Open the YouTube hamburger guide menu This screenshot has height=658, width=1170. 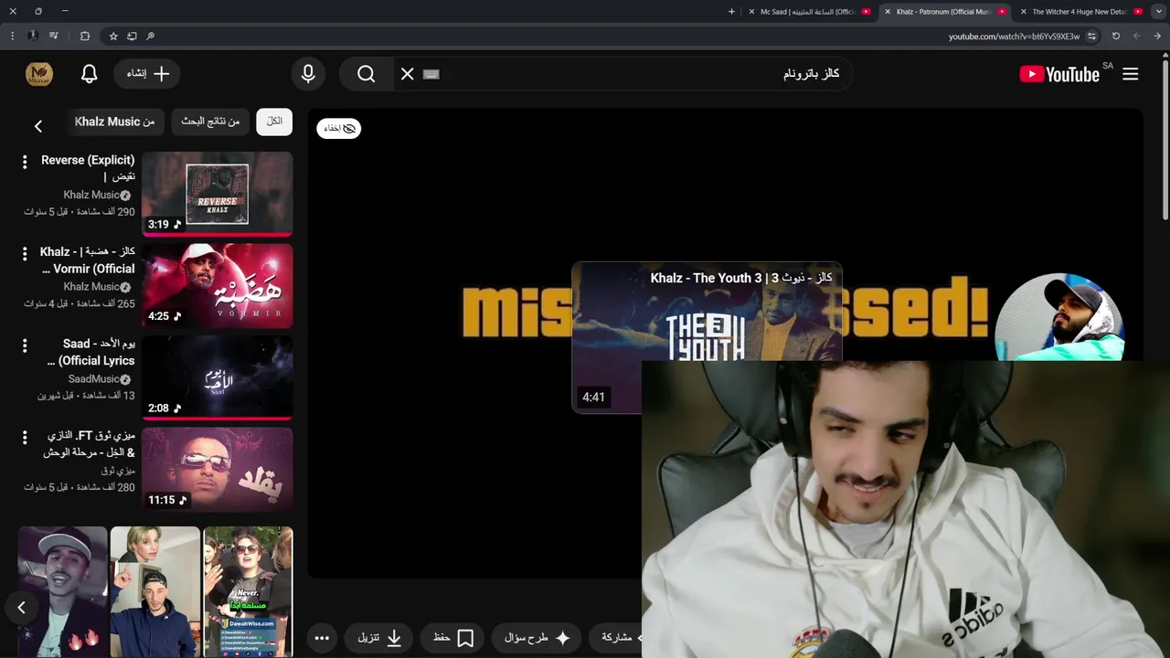pos(1131,74)
